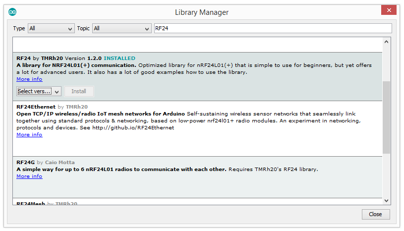Click the Library Manager window title
This screenshot has height=231, width=404.
point(202,12)
